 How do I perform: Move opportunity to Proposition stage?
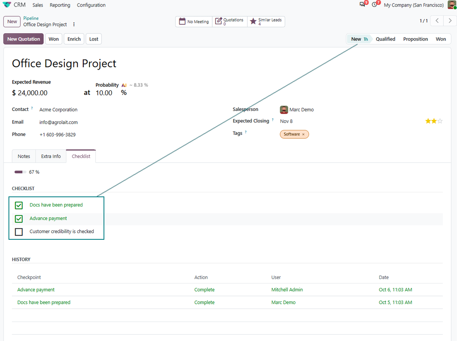tap(415, 39)
